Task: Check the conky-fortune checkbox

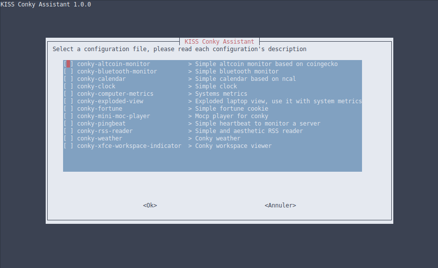Action: (x=68, y=109)
